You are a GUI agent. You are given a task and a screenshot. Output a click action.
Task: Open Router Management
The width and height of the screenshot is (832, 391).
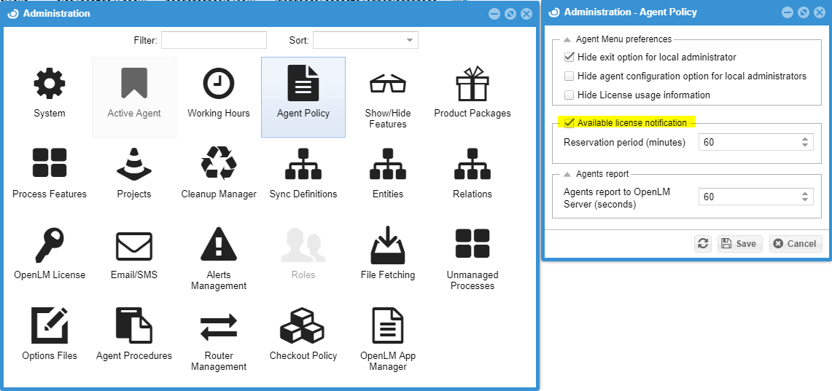click(x=219, y=327)
